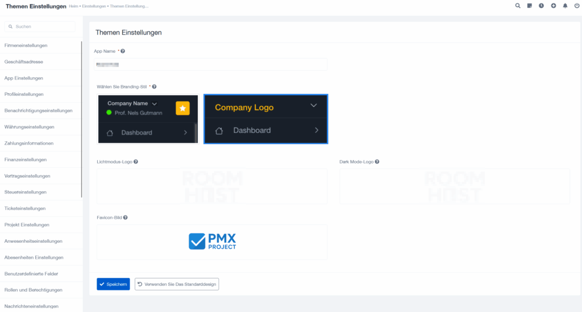Click help icon beside Lichtmodus-Logo
This screenshot has height=312, width=582.
[136, 162]
